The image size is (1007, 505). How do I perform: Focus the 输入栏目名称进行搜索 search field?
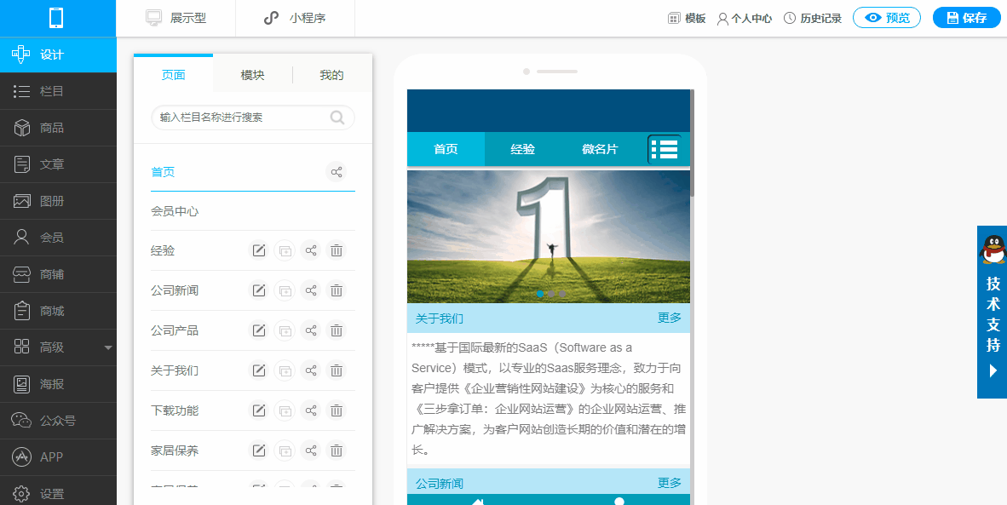[x=252, y=118]
